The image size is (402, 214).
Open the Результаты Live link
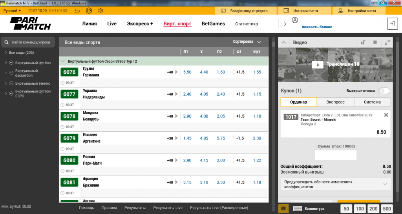[x=168, y=208]
